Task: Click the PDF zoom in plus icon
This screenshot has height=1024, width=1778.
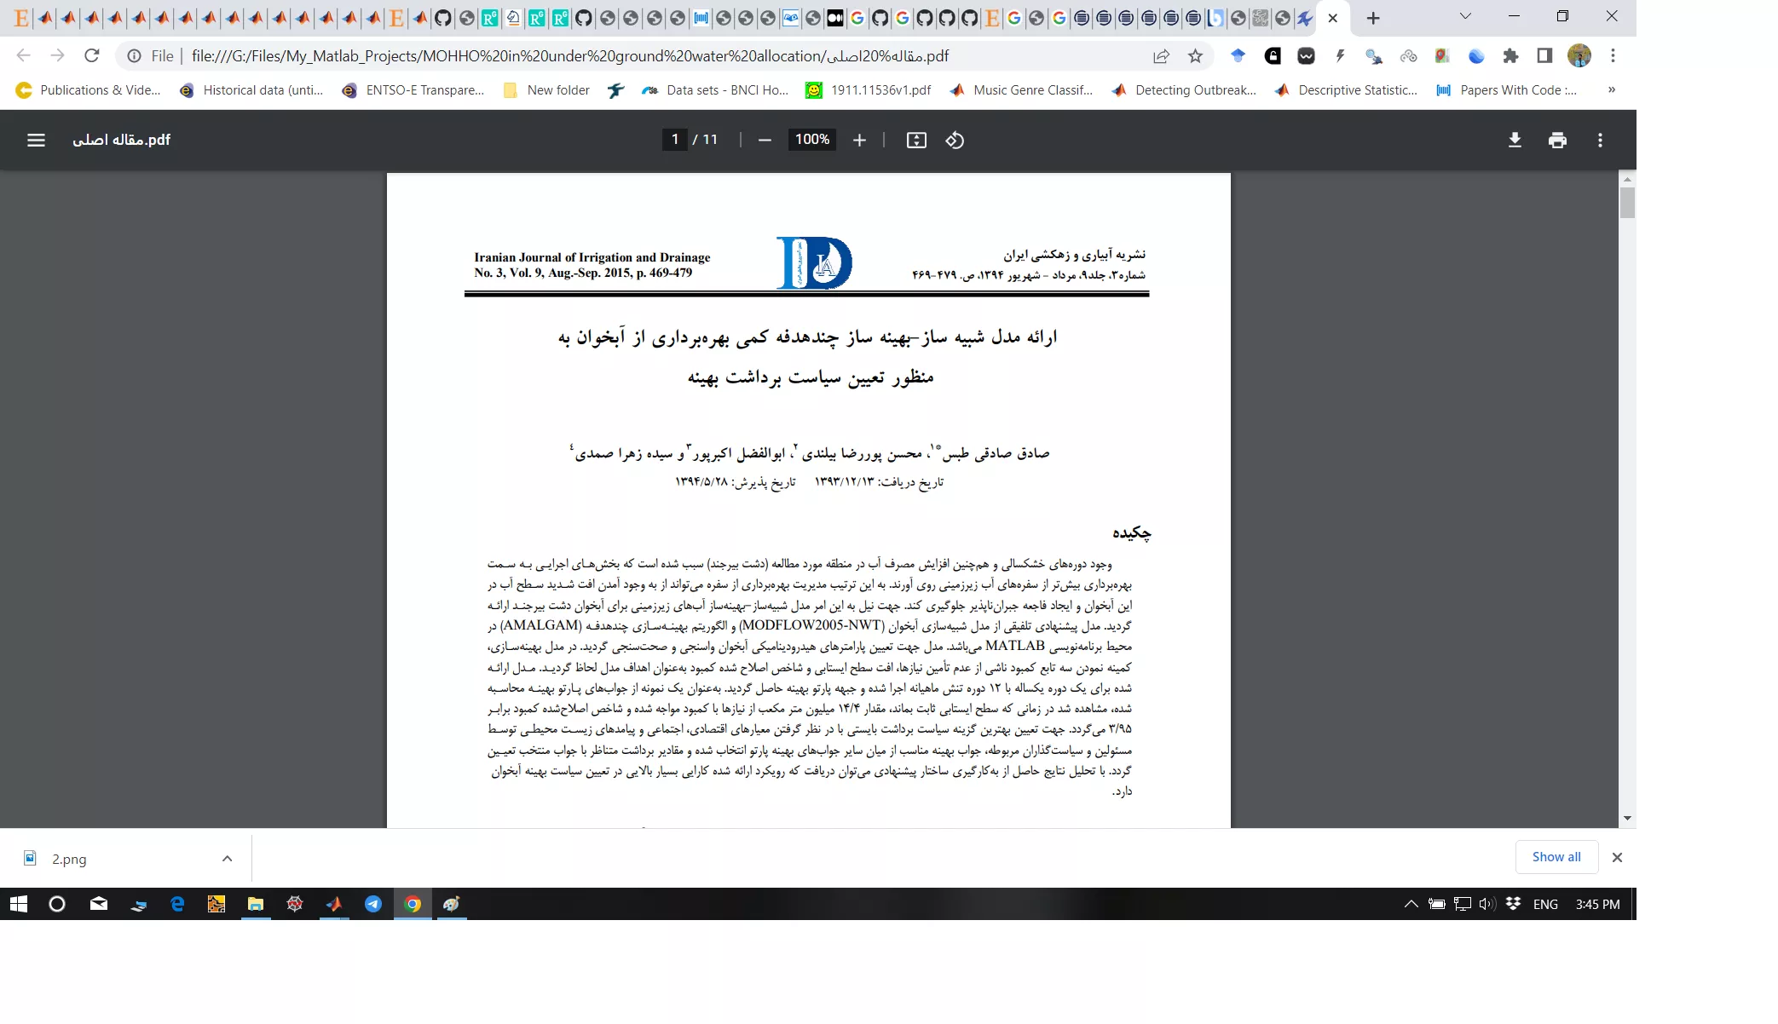Action: pos(859,140)
